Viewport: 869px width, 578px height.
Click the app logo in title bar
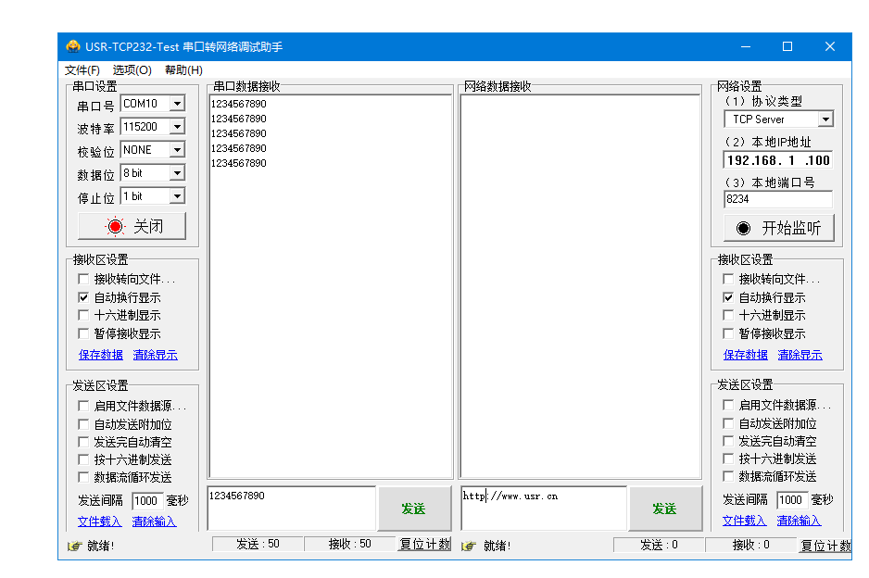(x=73, y=46)
